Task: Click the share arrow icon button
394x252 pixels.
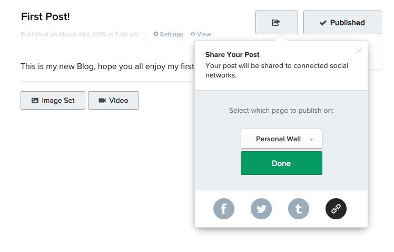Action: point(276,23)
